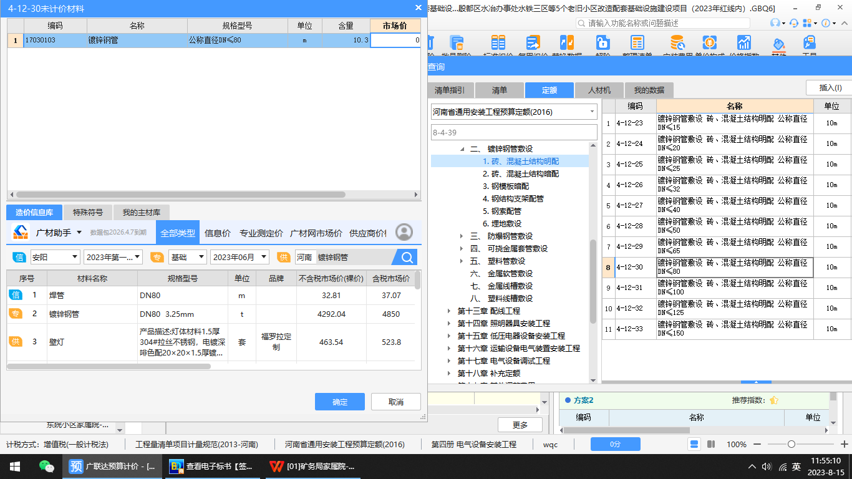Switch to the second view mode icon in status bar
Image resolution: width=852 pixels, height=479 pixels.
710,444
